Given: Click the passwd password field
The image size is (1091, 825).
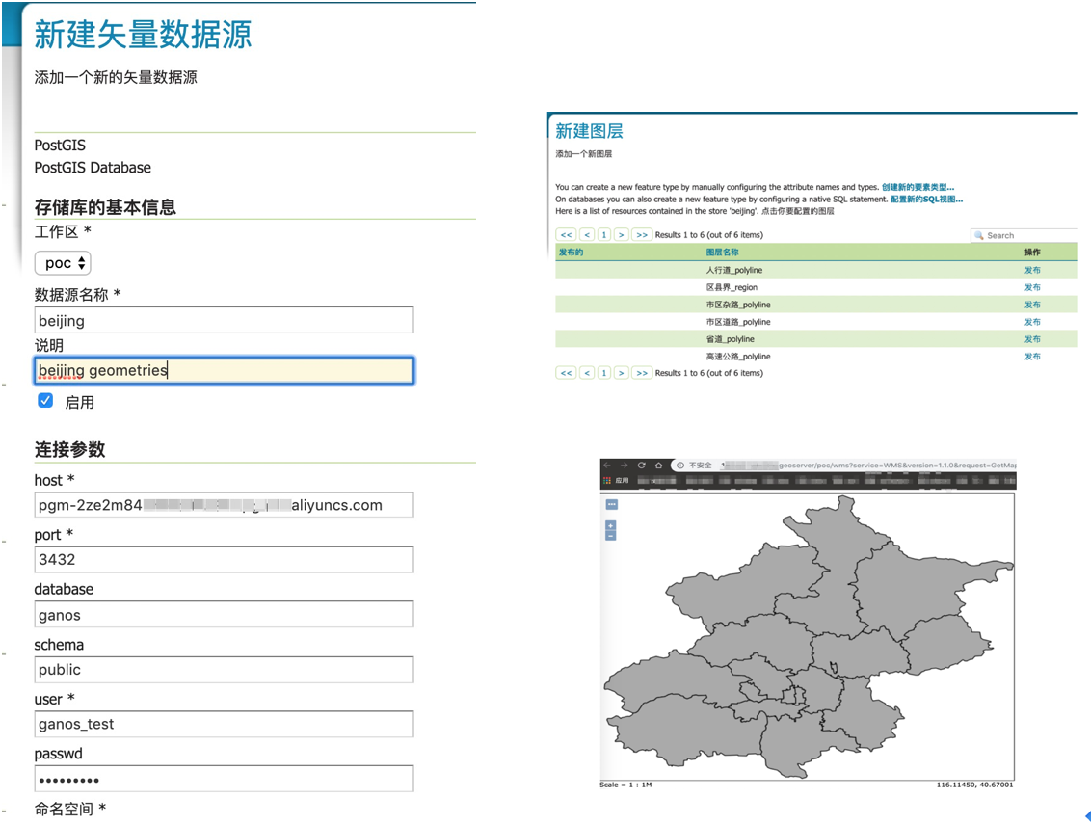Looking at the screenshot, I should point(222,778).
